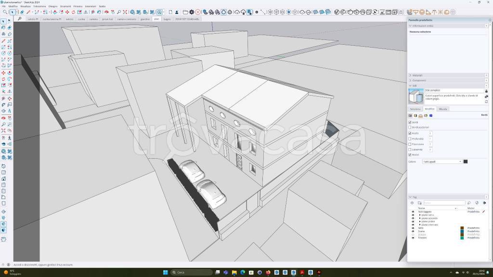Click the Add Tag plus icon
The height and width of the screenshot is (277, 493).
(412, 203)
